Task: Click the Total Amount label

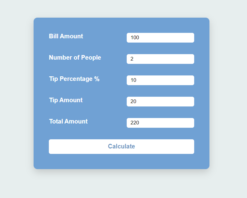Action: click(x=68, y=121)
